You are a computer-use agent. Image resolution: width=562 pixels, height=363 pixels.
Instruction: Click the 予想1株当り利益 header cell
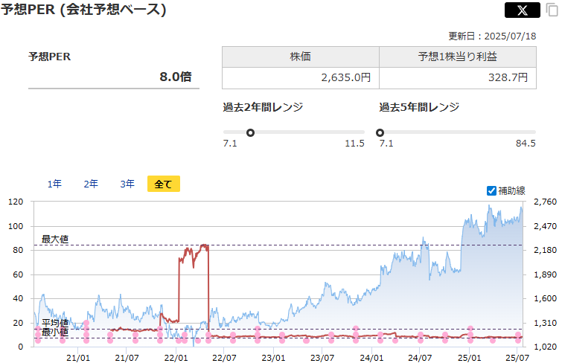pyautogui.click(x=456, y=57)
